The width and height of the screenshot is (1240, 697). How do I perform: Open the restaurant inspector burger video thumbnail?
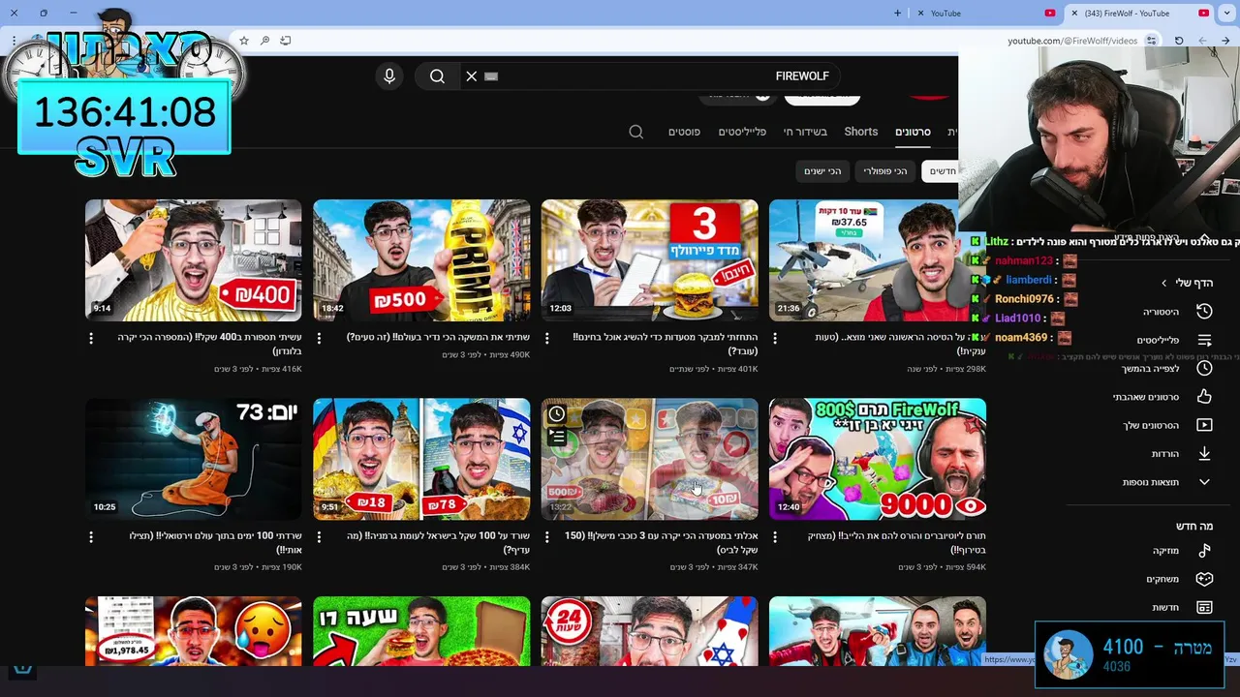pyautogui.click(x=650, y=260)
